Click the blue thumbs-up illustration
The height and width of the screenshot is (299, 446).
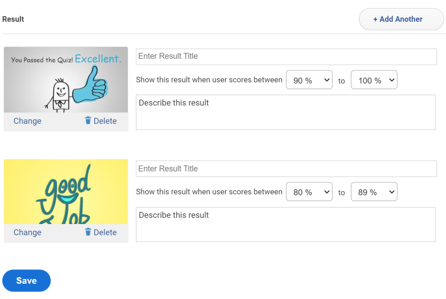click(91, 87)
